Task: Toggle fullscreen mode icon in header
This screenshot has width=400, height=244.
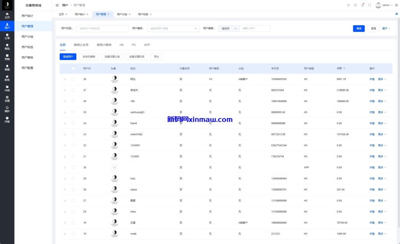Action: pyautogui.click(x=370, y=5)
